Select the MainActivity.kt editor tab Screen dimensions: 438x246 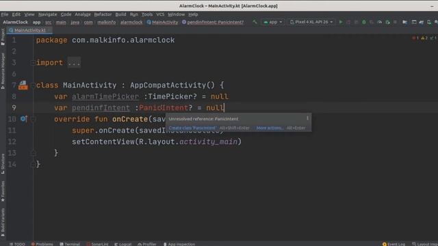[30, 30]
